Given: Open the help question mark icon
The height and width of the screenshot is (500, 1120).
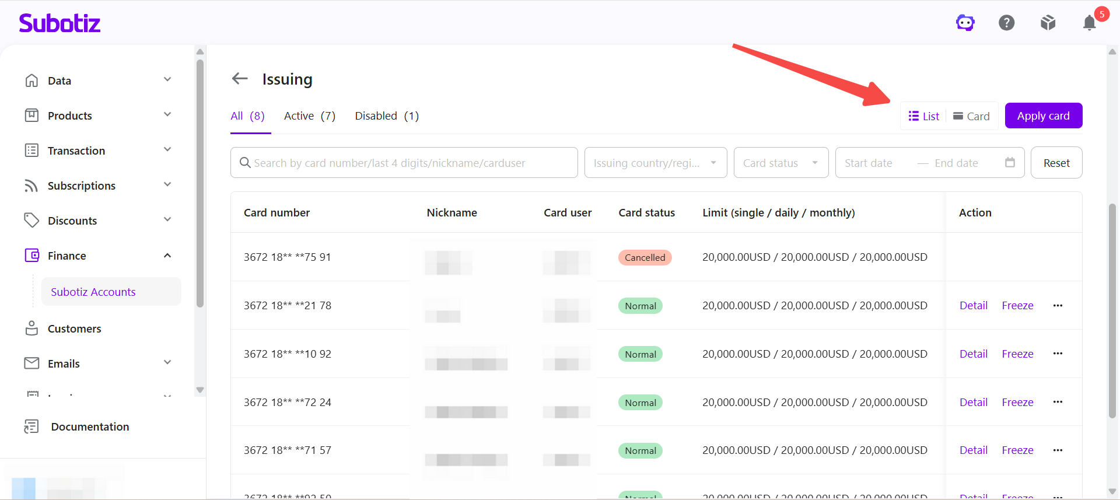Looking at the screenshot, I should coord(1007,23).
